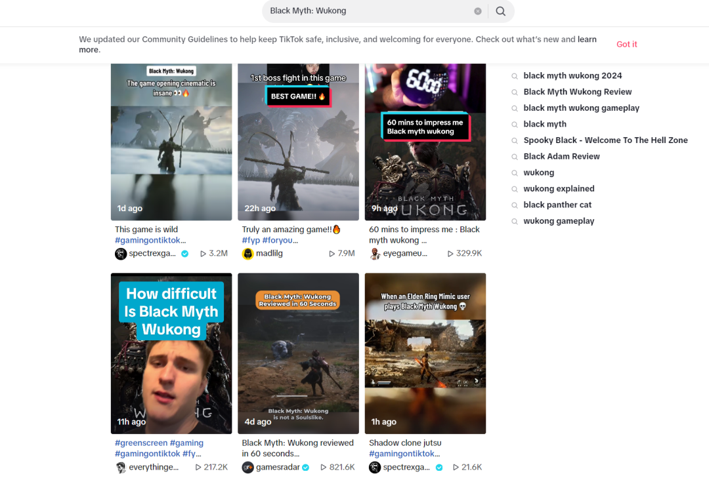This screenshot has height=482, width=709.
Task: Open everythinge username link
Action: [x=154, y=467]
